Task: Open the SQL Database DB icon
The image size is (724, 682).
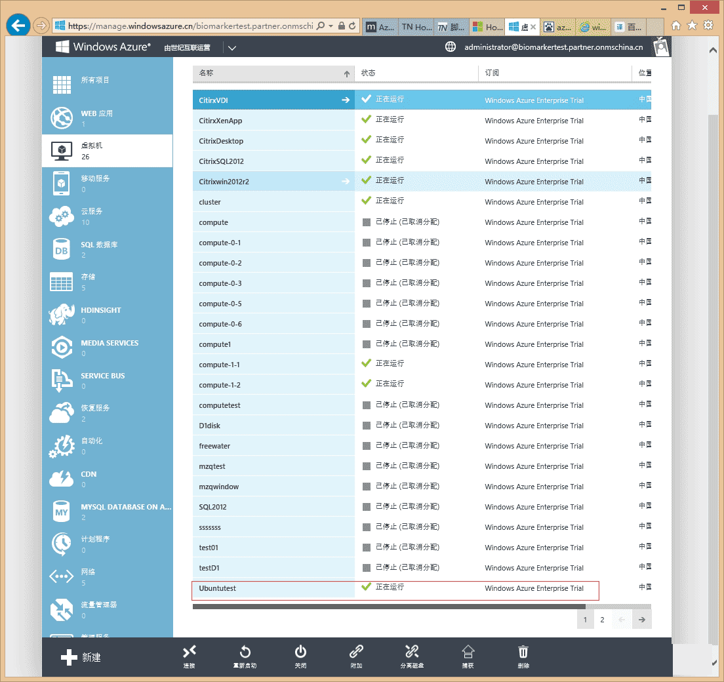Action: coord(62,249)
